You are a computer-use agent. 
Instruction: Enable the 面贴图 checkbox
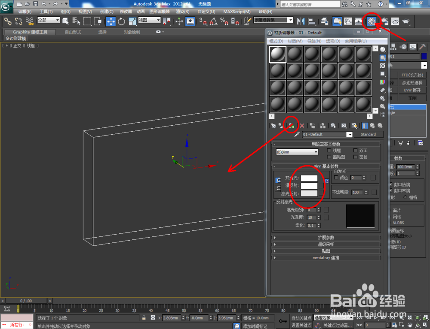click(x=329, y=157)
